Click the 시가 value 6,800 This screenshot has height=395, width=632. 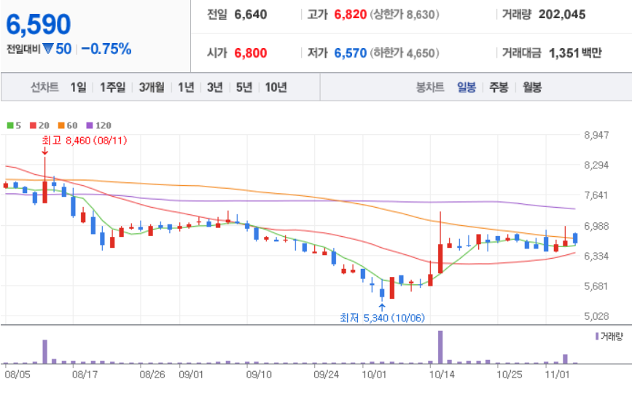tap(250, 52)
